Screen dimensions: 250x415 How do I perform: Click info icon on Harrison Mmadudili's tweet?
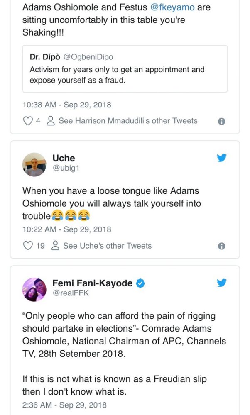coord(222,121)
